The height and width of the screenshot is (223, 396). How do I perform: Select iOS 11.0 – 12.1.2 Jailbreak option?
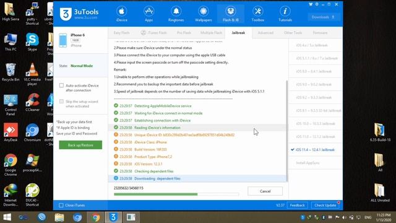pos(316,137)
